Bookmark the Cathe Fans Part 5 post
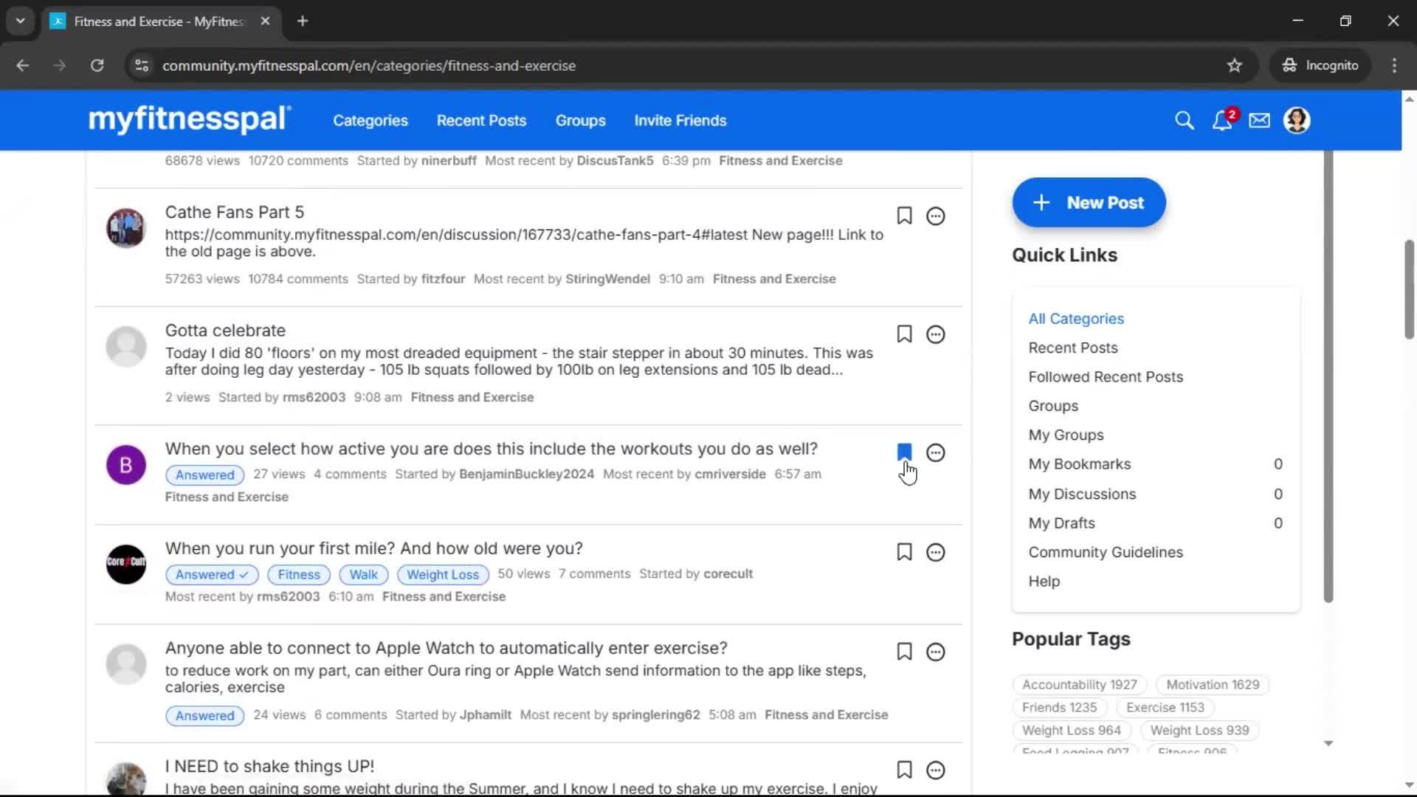Screen dimensions: 1417x797 pyautogui.click(x=904, y=215)
